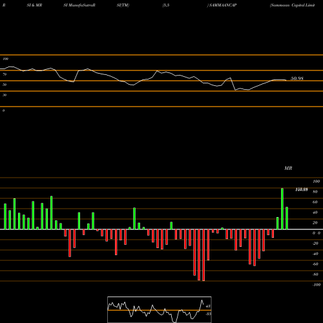Viewport: 323px width, 323px height.
Task: Click the RSI value label 50.98
Action: coord(297,79)
